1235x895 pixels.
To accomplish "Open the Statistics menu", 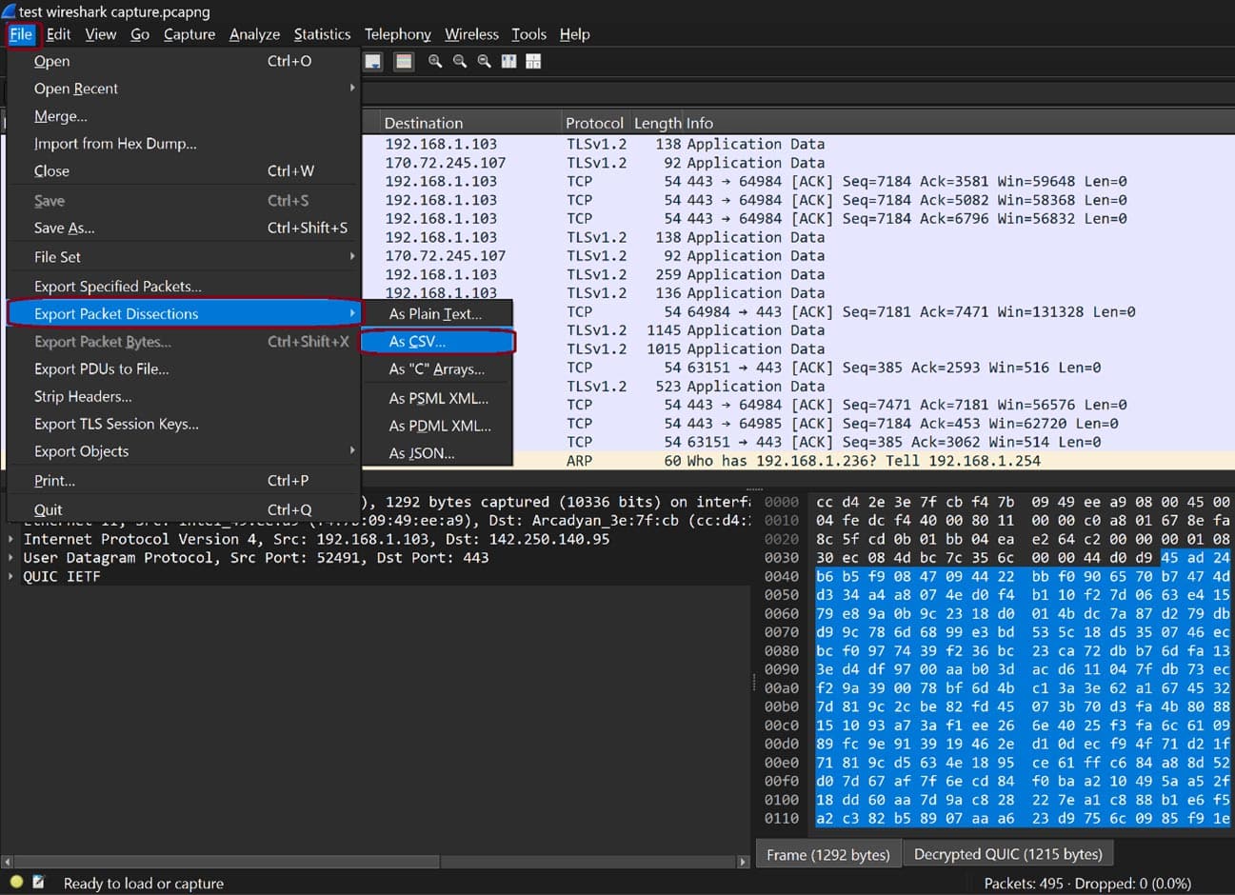I will (322, 34).
